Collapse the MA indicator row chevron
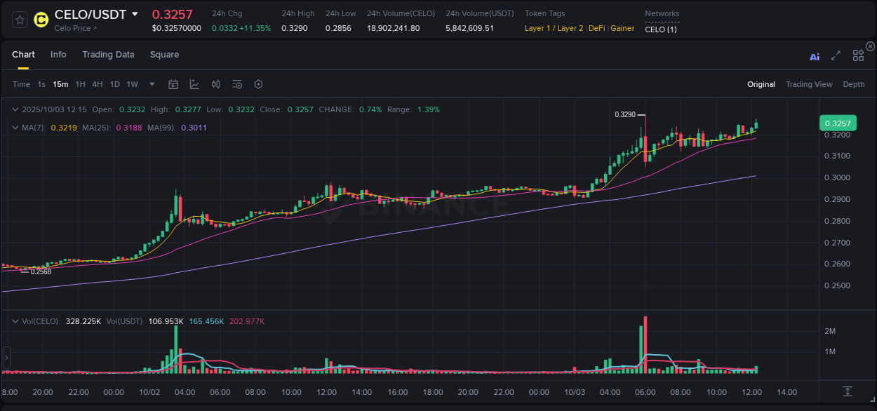877x411 pixels. tap(15, 127)
